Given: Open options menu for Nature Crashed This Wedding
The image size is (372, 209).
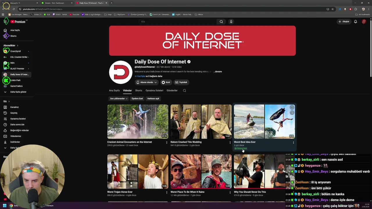Looking at the screenshot, I should point(230,143).
